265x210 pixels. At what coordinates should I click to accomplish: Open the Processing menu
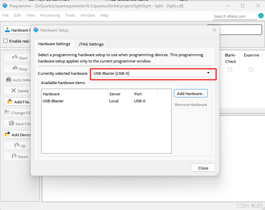click(x=50, y=15)
